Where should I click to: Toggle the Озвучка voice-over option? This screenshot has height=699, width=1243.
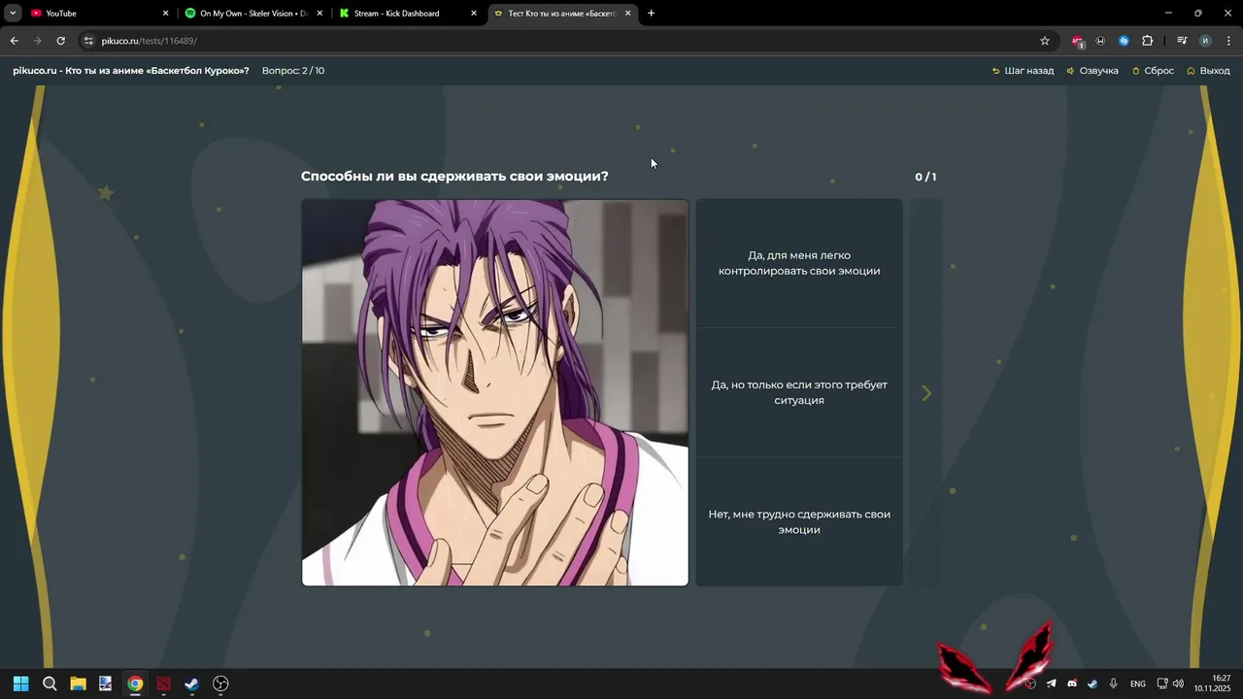click(x=1092, y=71)
